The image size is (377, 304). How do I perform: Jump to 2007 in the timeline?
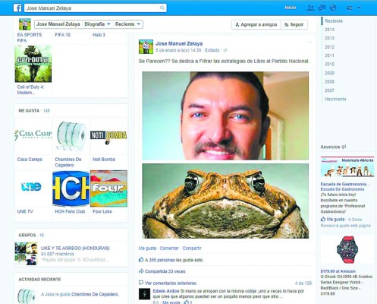pos(329,90)
